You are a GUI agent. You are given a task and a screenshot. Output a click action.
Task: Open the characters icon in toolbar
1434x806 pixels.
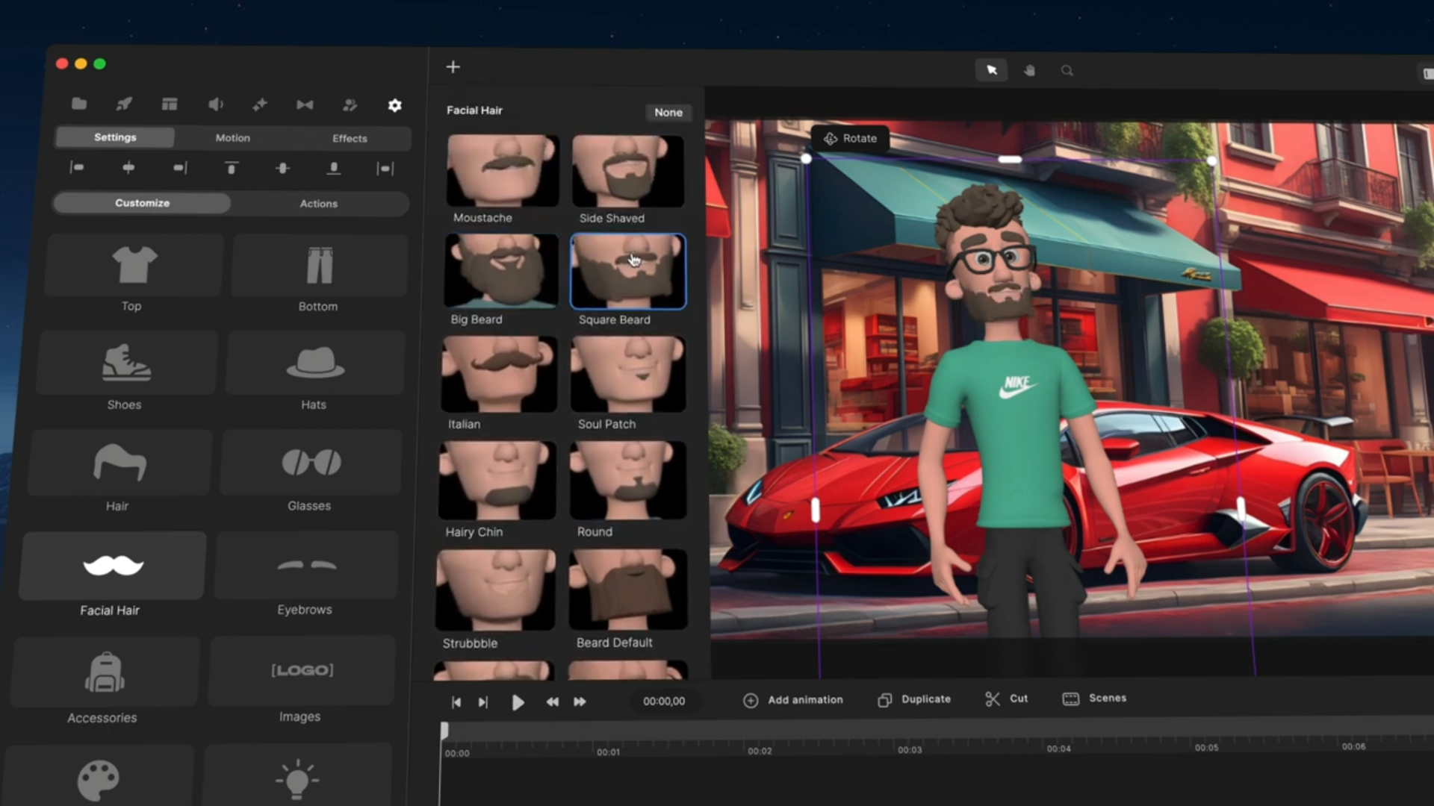point(350,105)
